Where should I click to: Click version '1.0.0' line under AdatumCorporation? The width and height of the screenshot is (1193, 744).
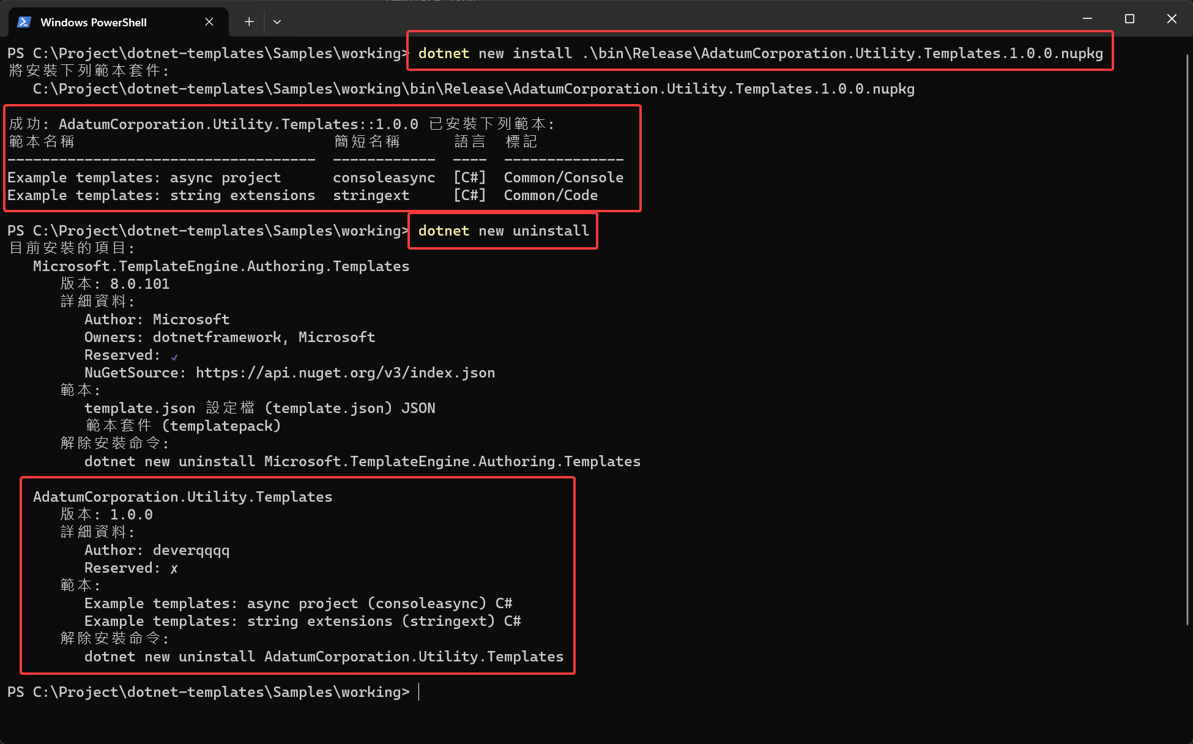[106, 515]
